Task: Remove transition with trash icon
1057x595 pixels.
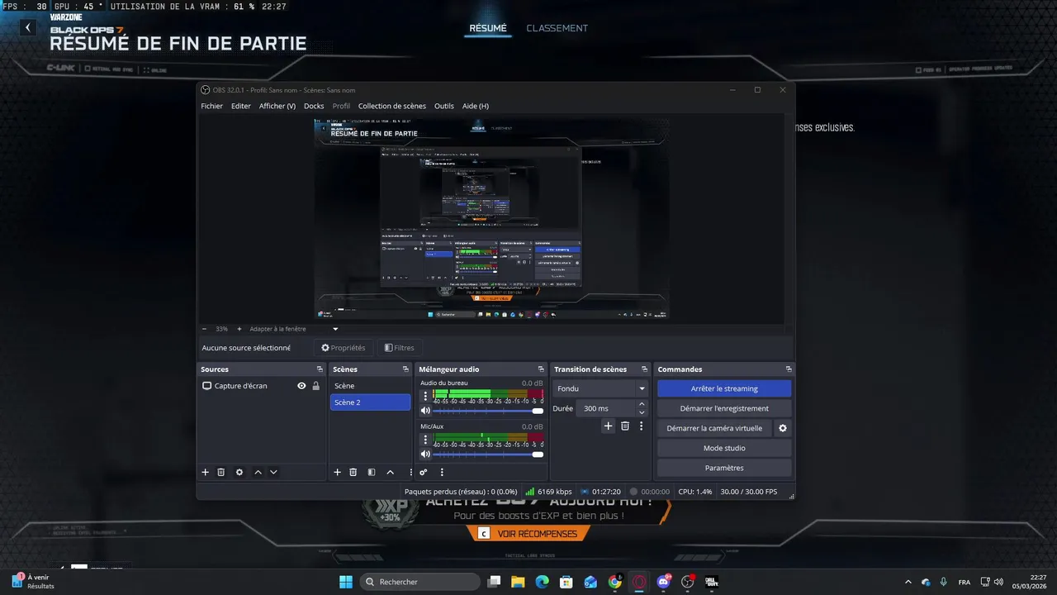Action: (x=625, y=426)
